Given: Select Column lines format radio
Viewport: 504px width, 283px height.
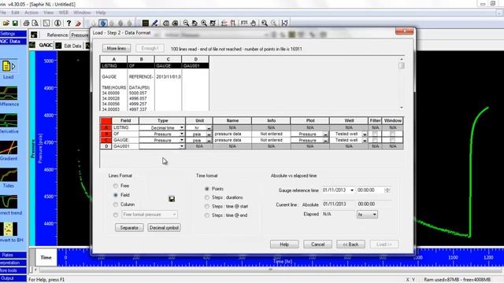Looking at the screenshot, I should 116,204.
